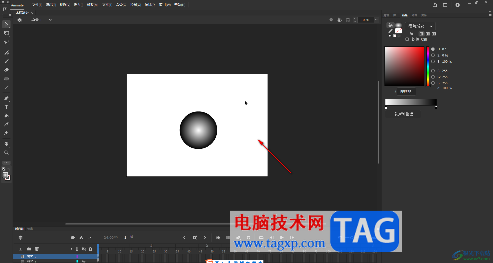Click the vertical hue spectrum bar
This screenshot has width=493, height=263.
point(428,66)
